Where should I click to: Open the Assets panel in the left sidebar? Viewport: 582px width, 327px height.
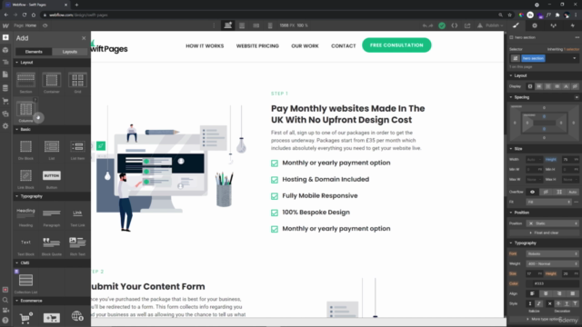[x=5, y=114]
